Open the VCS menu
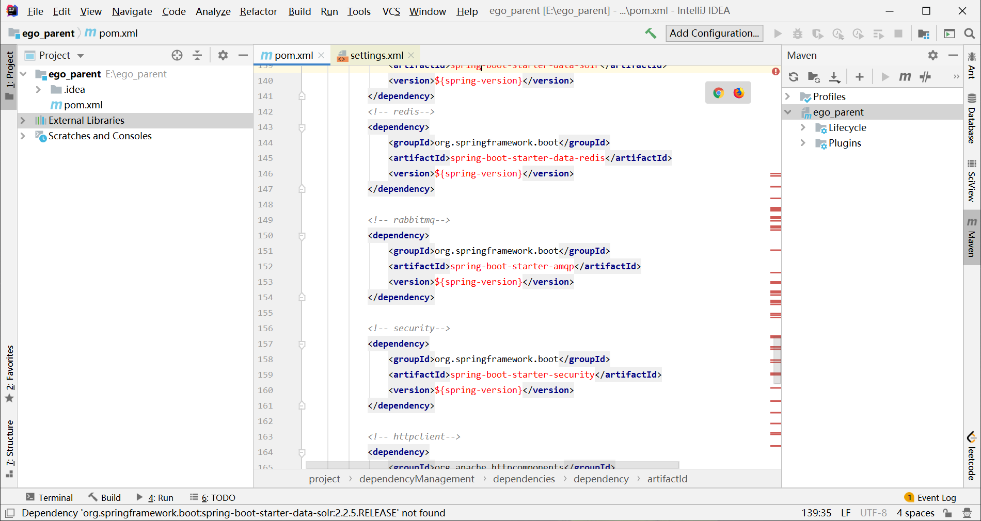Image resolution: width=981 pixels, height=521 pixels. coord(391,11)
